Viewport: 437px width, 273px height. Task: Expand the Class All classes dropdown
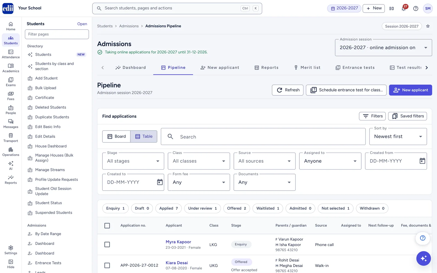[x=199, y=161]
